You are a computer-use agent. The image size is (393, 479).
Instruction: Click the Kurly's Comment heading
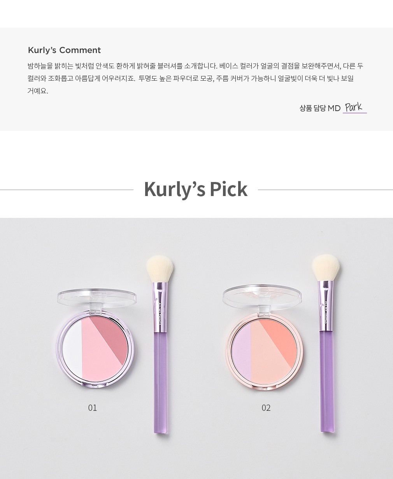pyautogui.click(x=64, y=50)
